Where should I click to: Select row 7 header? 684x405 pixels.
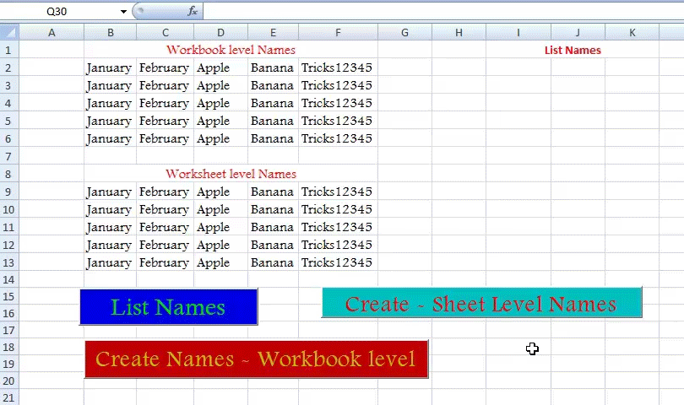[9, 156]
